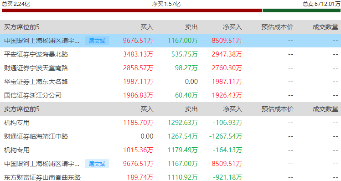Click the 1110.92万 sell value

point(183,177)
